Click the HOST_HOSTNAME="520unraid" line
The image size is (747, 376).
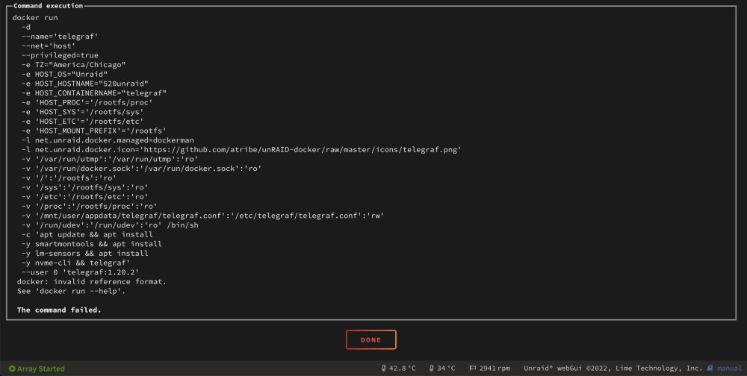click(x=85, y=84)
